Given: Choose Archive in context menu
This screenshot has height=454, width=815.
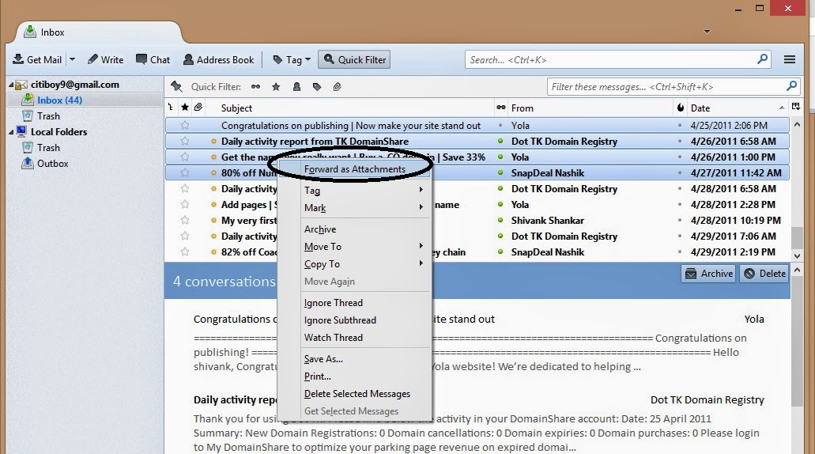Looking at the screenshot, I should coord(354,229).
